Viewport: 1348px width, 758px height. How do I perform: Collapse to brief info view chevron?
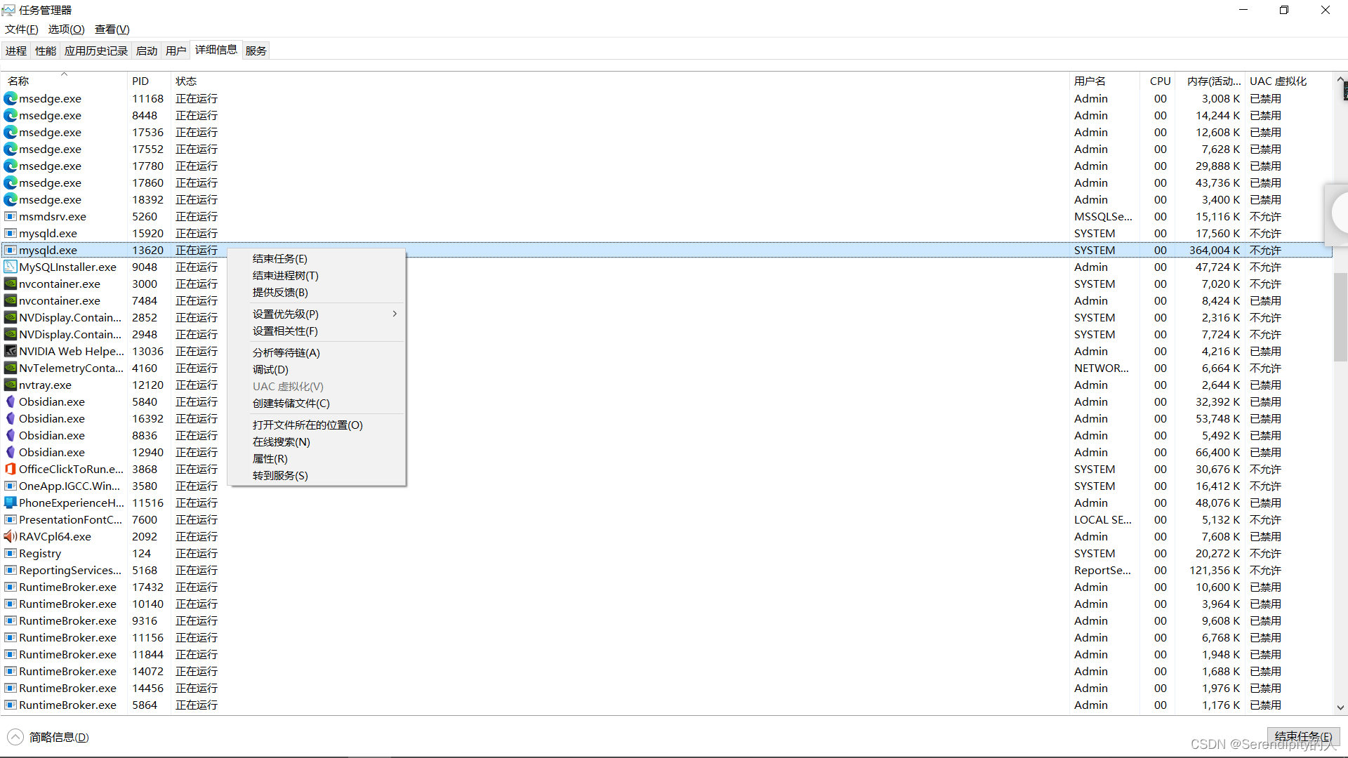(15, 737)
